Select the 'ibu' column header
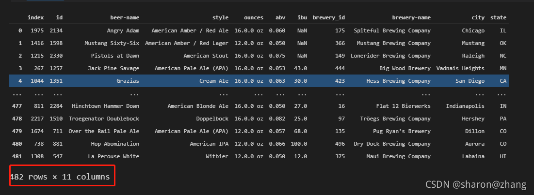The image size is (534, 195). (x=302, y=17)
